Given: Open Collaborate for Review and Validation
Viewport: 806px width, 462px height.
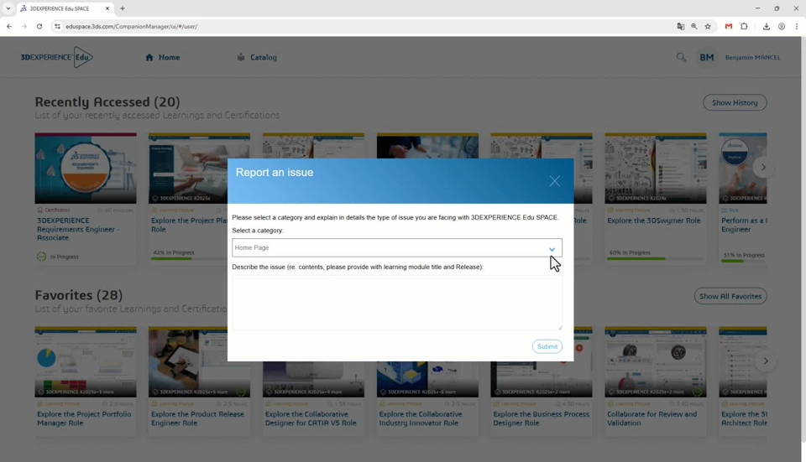Looking at the screenshot, I should [652, 418].
